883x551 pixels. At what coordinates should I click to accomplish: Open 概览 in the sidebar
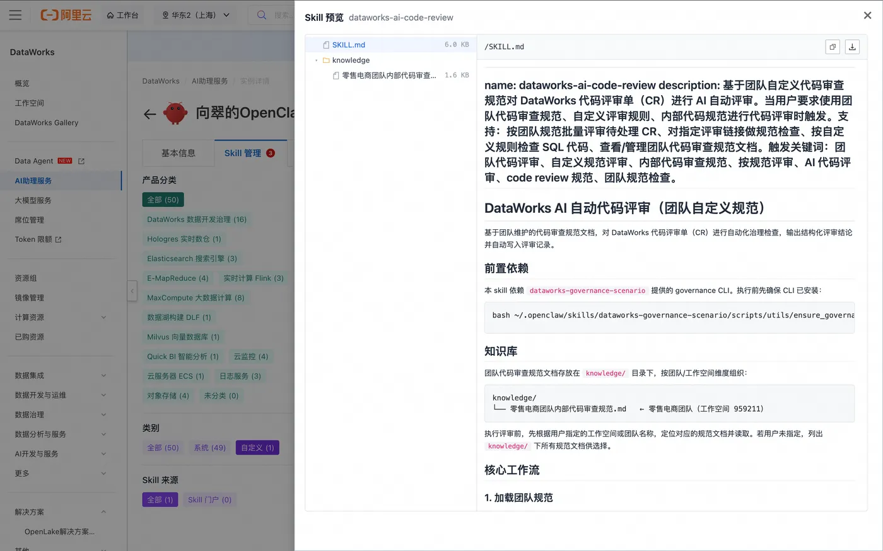click(x=22, y=84)
